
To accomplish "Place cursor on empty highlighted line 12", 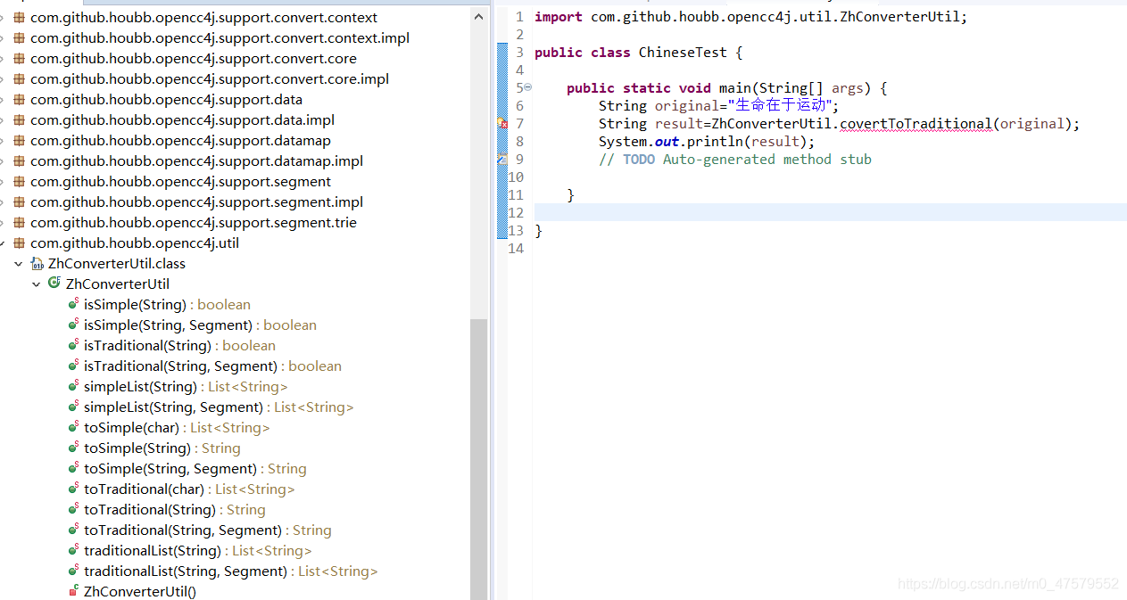I will click(803, 212).
